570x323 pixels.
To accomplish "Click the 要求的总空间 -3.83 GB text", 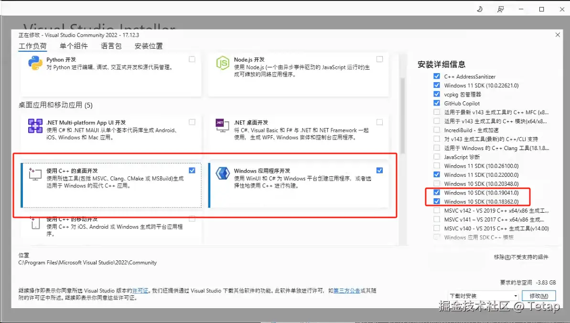I will 528,283.
